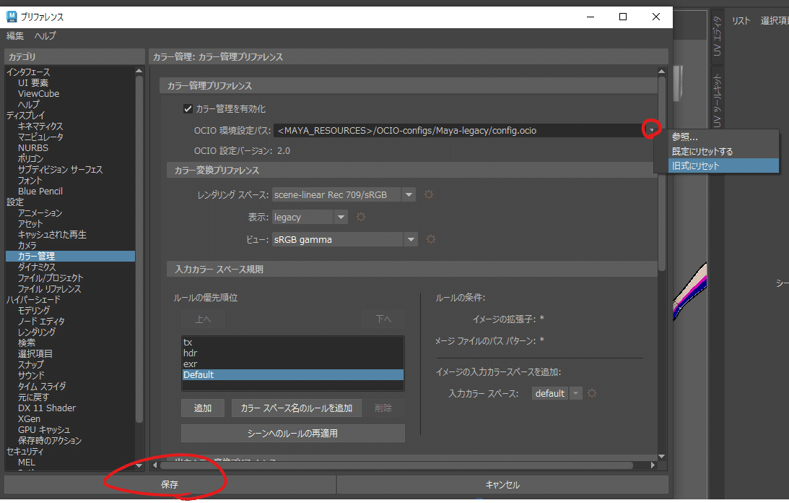Open the レンダリング スペース dropdown

click(x=409, y=194)
